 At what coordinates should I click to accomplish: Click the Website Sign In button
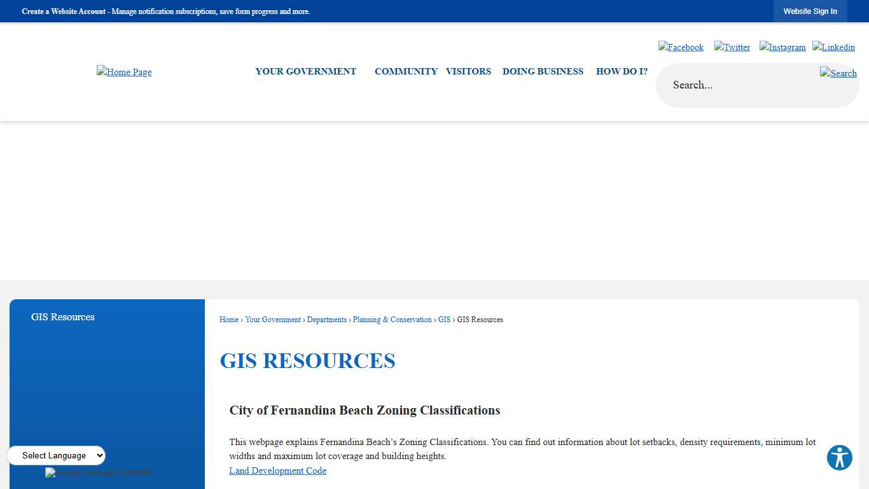coord(810,11)
